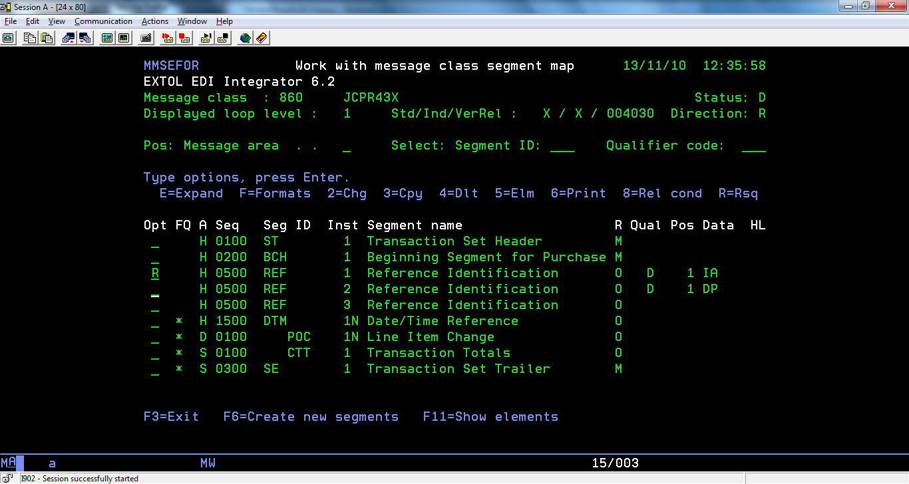
Task: Click Opt field for BCH row
Action: pos(155,257)
